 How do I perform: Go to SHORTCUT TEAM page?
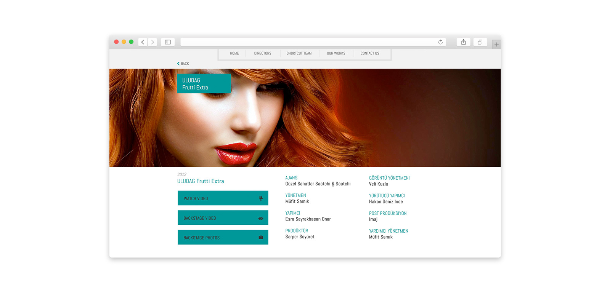(299, 53)
